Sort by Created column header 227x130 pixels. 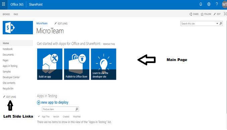click(66, 117)
